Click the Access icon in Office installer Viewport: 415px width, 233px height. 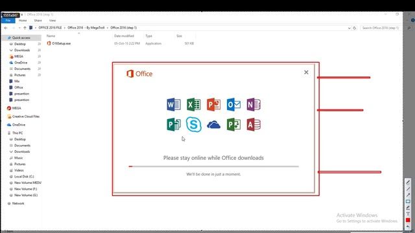pyautogui.click(x=254, y=124)
